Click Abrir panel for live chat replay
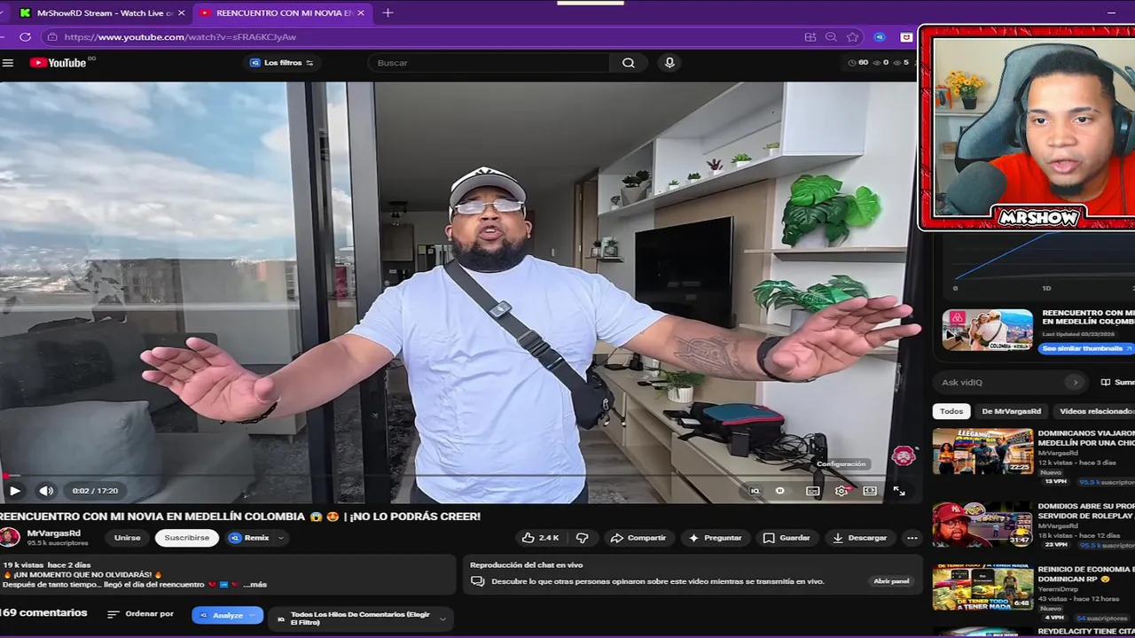This screenshot has height=638, width=1135. (891, 581)
